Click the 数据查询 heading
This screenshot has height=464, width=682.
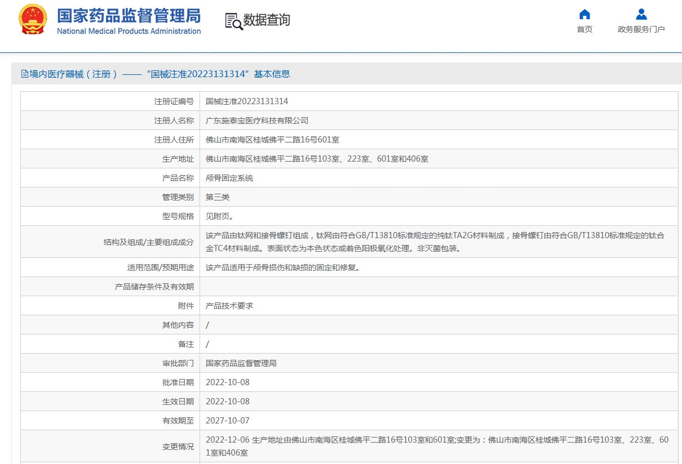click(267, 20)
